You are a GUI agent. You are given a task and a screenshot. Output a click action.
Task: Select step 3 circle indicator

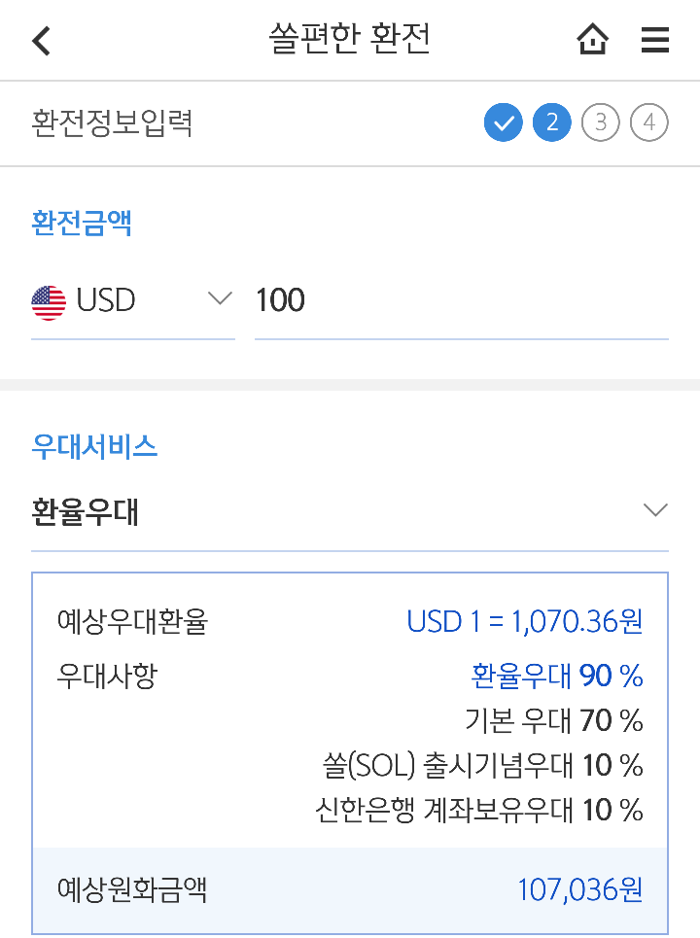pyautogui.click(x=600, y=122)
